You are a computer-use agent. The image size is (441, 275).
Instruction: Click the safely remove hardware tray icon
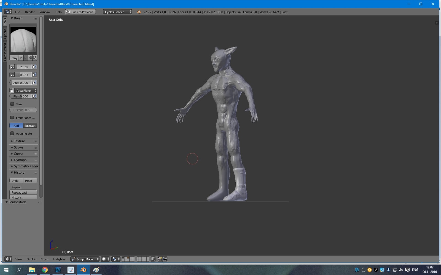coord(363,270)
